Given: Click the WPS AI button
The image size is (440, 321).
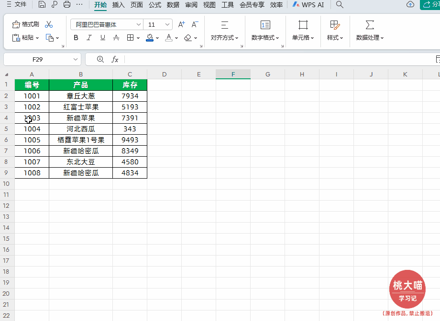Looking at the screenshot, I should [308, 5].
